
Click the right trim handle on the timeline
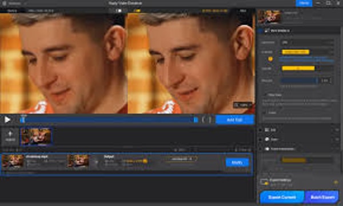pos(196,120)
